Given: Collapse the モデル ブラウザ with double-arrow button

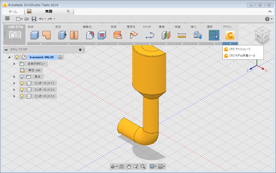Looking at the screenshot, I should click(x=6, y=50).
